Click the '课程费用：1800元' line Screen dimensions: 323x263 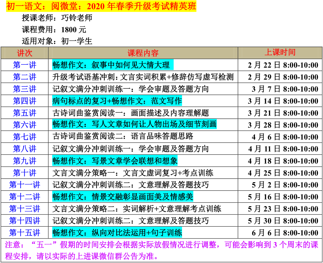(x=54, y=30)
